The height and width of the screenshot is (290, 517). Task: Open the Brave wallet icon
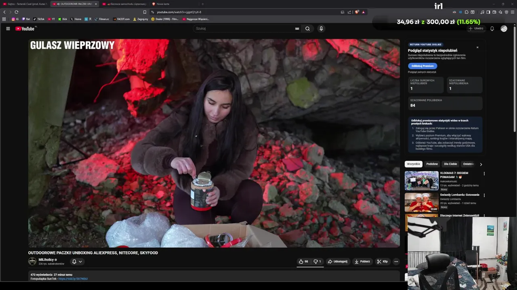point(494,12)
